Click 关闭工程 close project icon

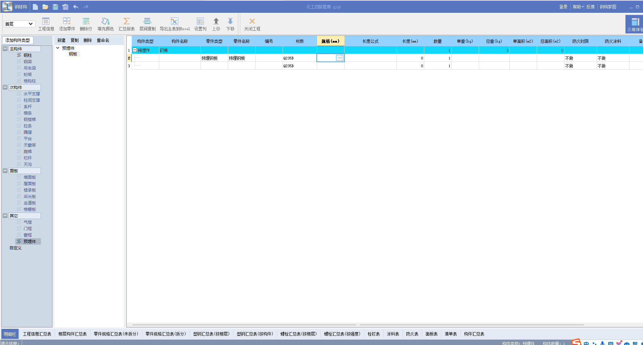[252, 24]
